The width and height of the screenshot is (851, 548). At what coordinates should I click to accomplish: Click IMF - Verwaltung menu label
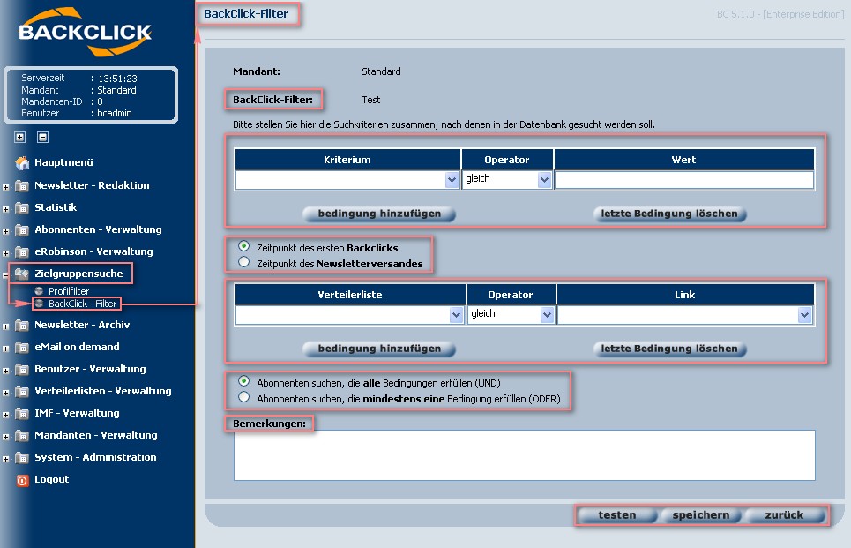(77, 413)
